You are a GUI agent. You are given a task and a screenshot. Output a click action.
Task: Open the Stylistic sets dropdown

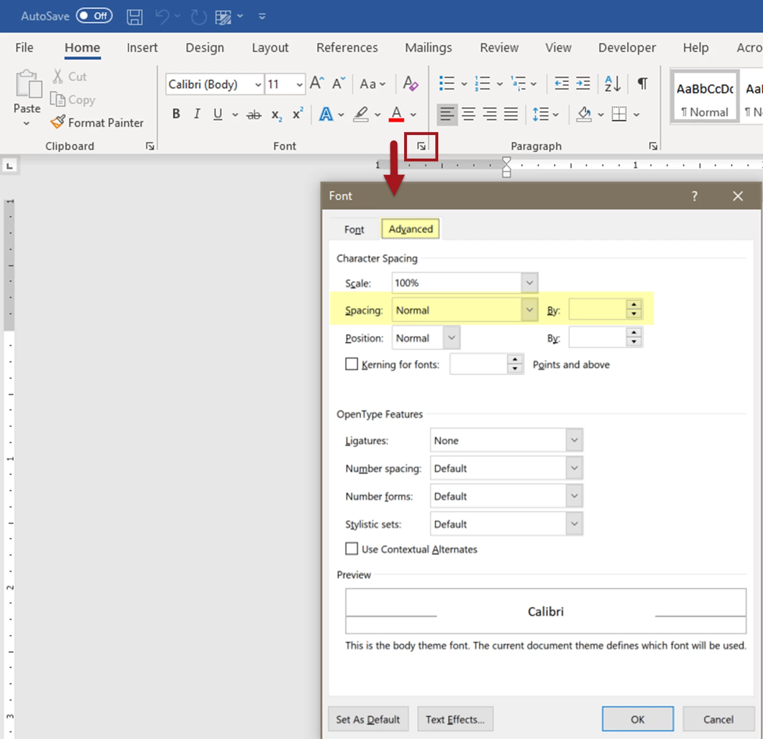tap(574, 524)
